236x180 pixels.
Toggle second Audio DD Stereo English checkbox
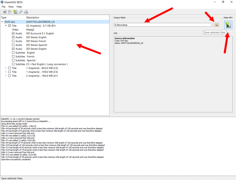click(13, 49)
